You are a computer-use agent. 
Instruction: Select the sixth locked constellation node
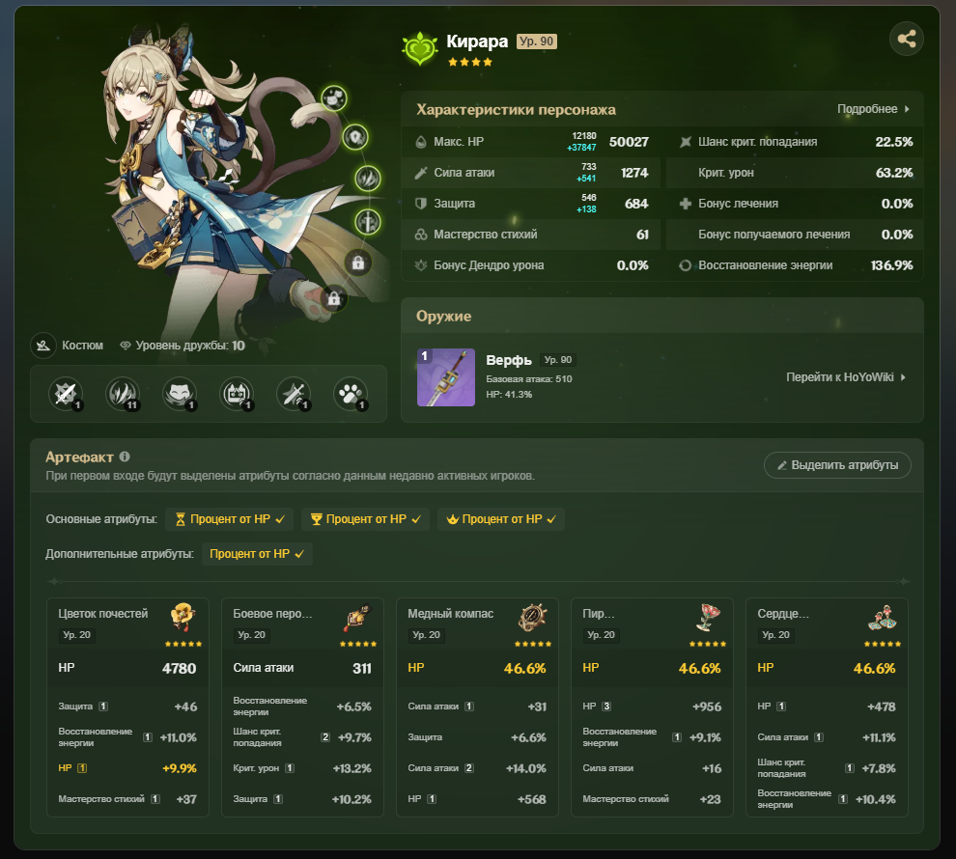tap(333, 298)
